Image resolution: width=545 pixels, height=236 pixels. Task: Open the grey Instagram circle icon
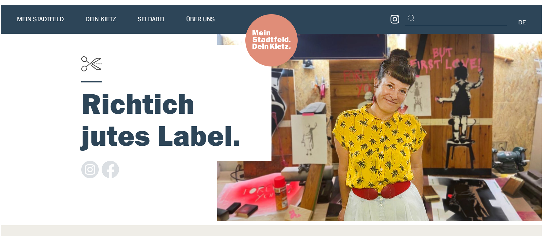(90, 170)
